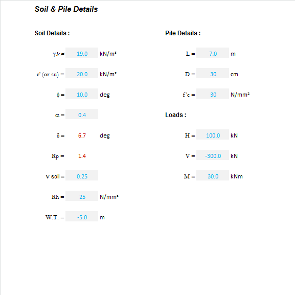Select the soil unit weight field 19.0
Viewport: 295px width, 295px height.
[x=82, y=53]
